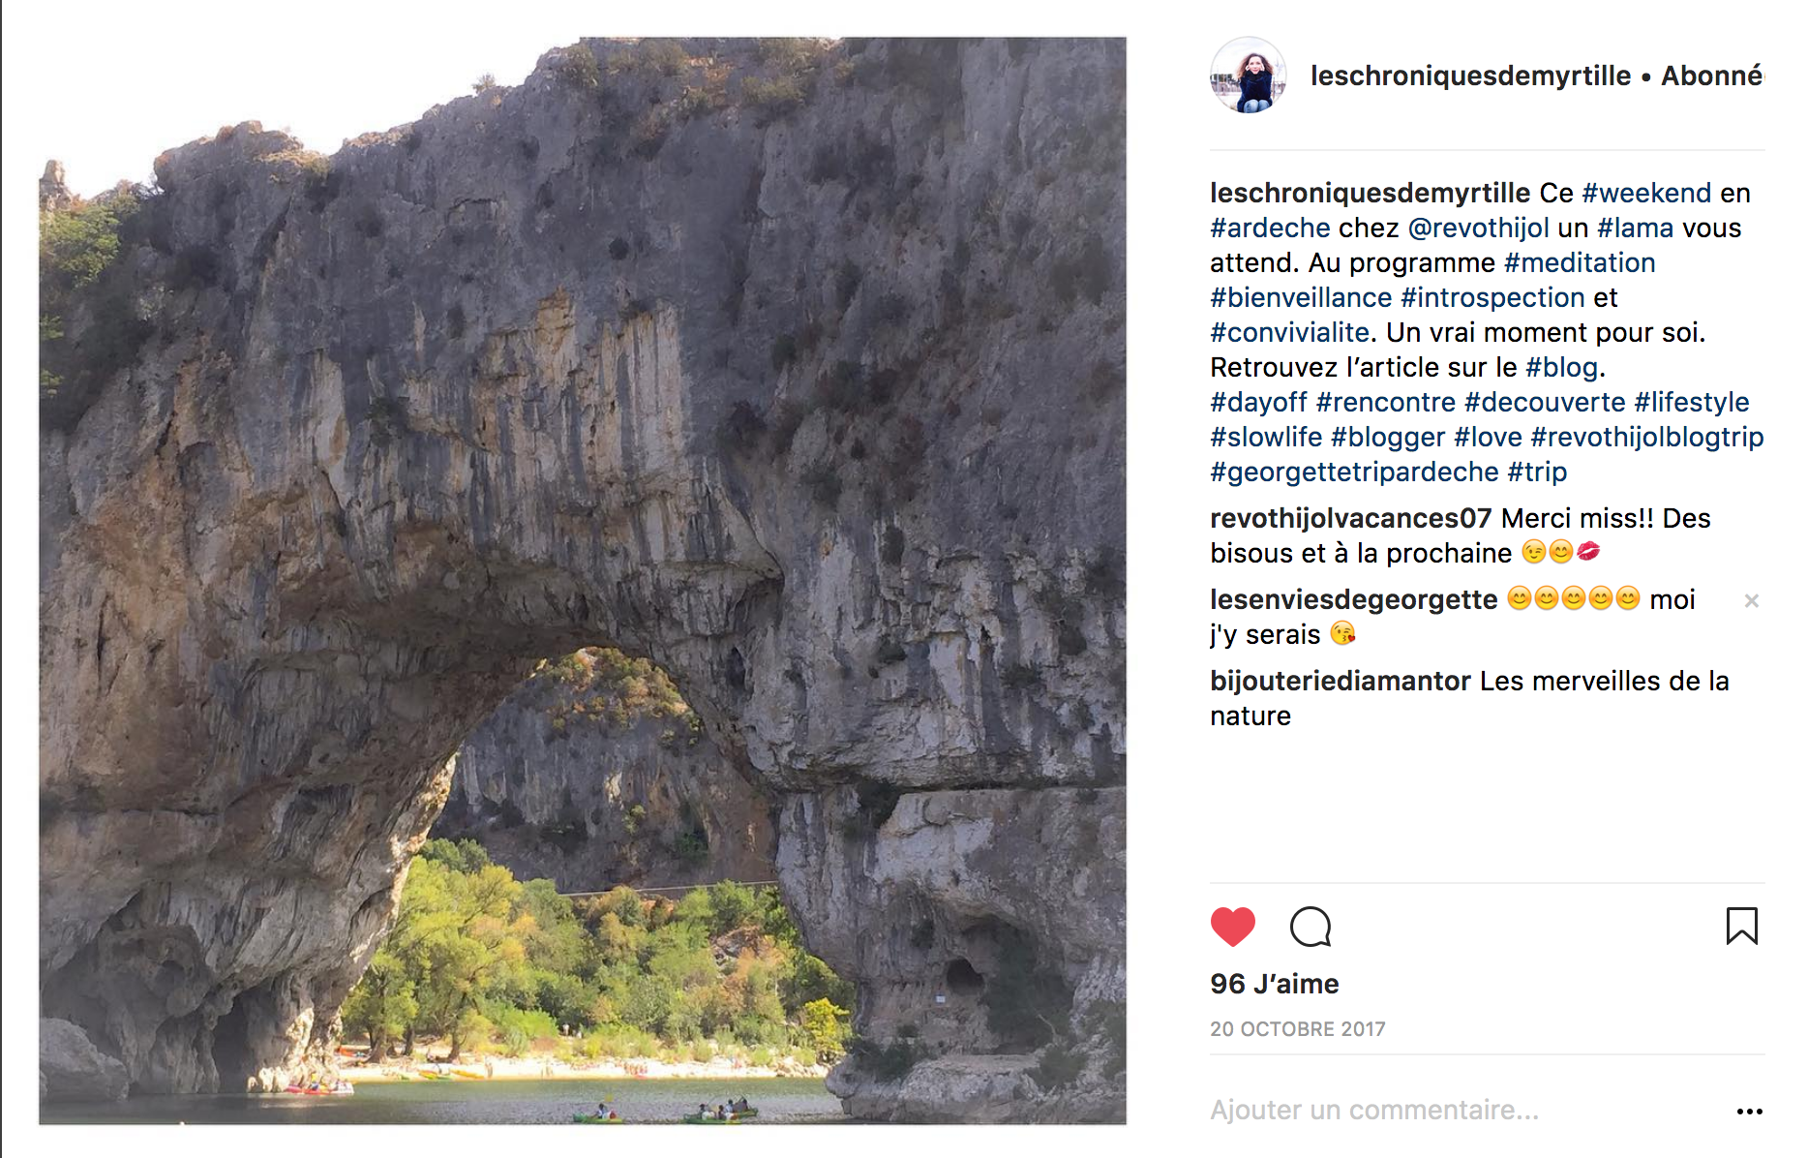1808x1158 pixels.
Task: Open the #meditation hashtag
Action: tap(1580, 263)
